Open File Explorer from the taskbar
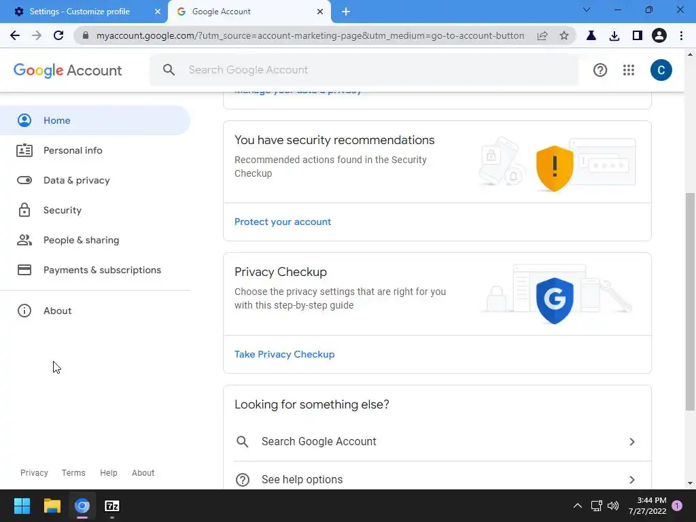 click(52, 506)
